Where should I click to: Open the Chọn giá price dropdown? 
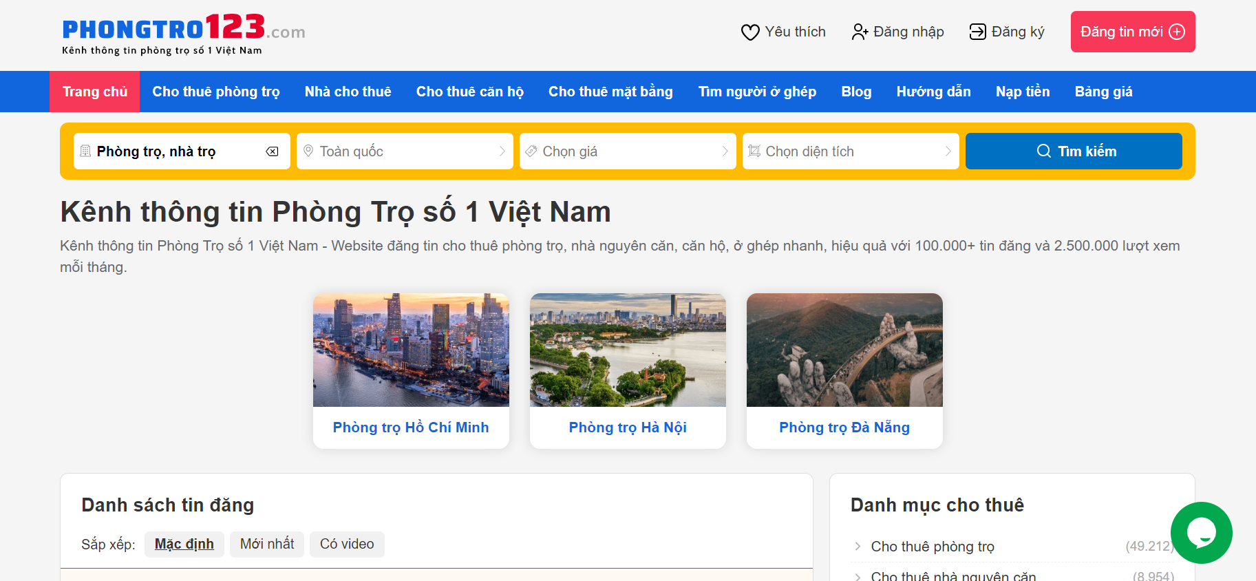click(x=628, y=151)
